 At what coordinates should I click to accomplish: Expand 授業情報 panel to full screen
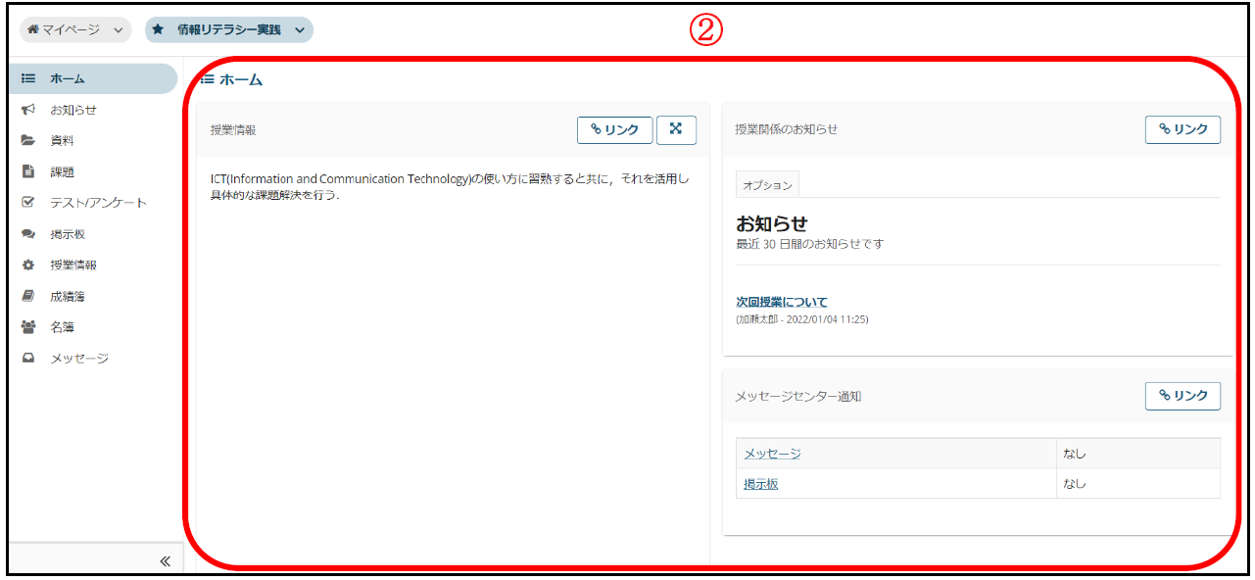click(676, 129)
